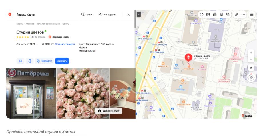Zoom in with the plus button

tap(251, 53)
